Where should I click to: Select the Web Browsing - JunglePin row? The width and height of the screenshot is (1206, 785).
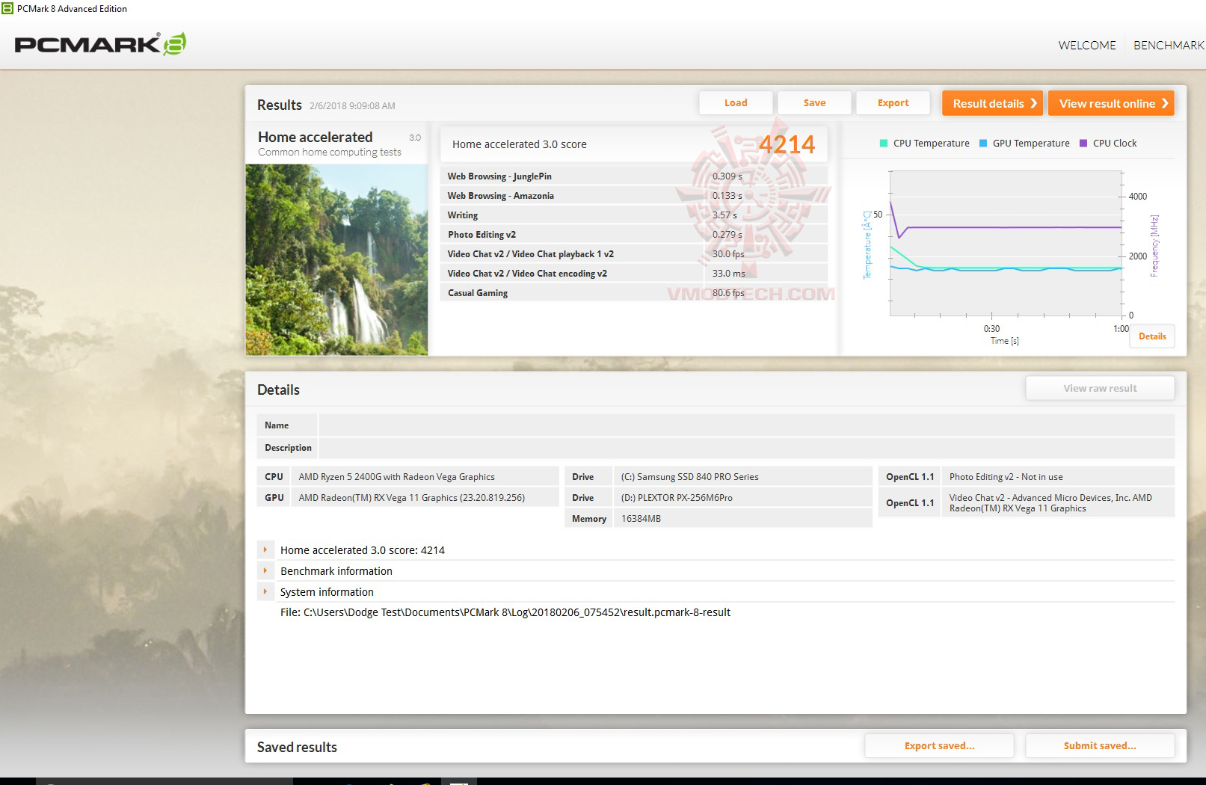pyautogui.click(x=634, y=176)
